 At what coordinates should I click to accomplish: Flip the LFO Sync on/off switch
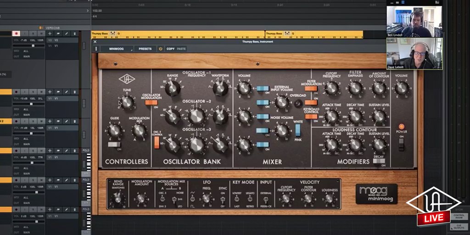(223, 198)
